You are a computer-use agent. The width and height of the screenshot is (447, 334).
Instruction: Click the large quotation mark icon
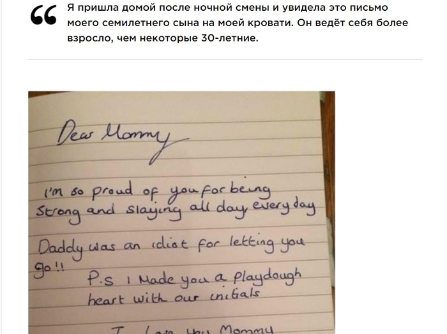[x=43, y=17]
